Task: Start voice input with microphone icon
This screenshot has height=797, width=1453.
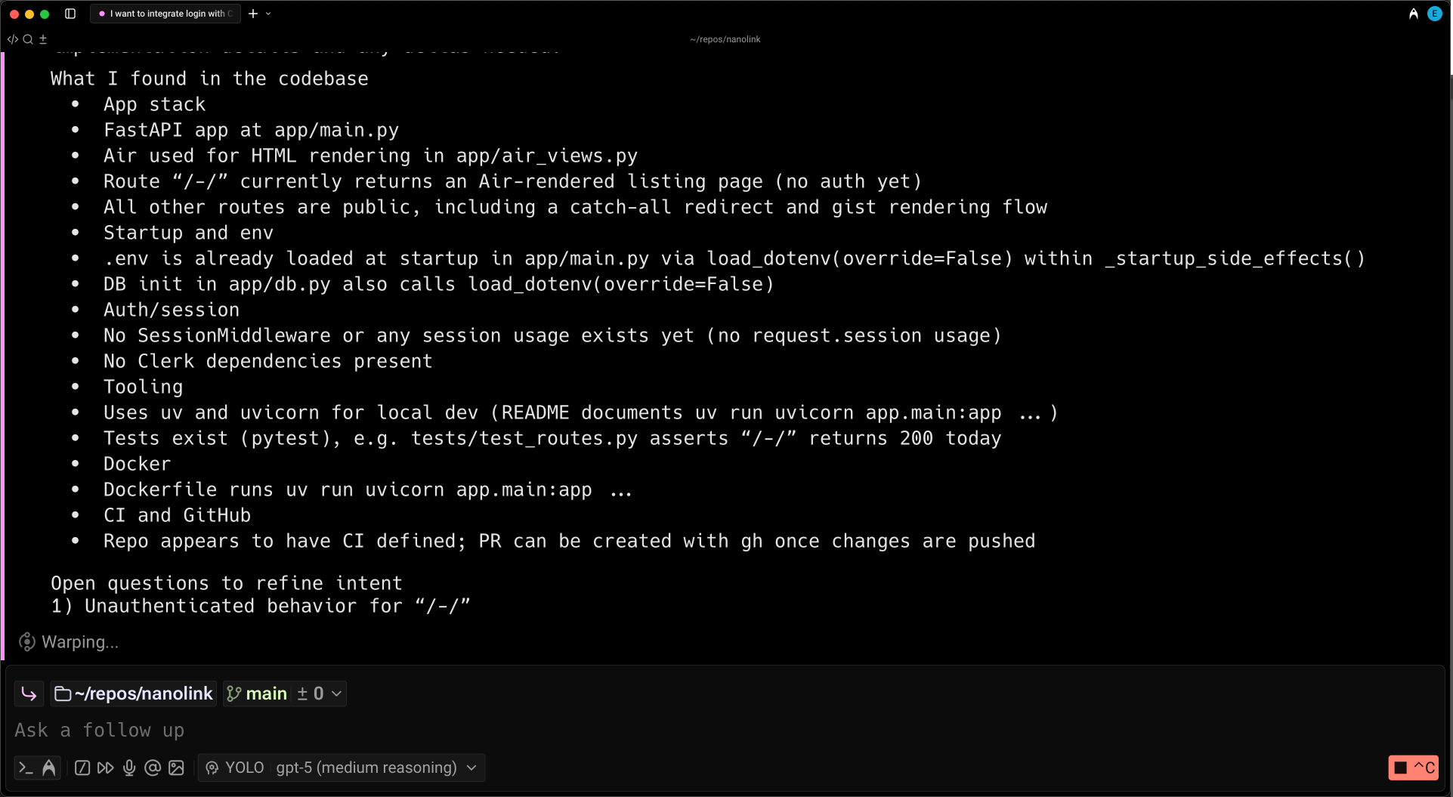Action: pos(129,768)
